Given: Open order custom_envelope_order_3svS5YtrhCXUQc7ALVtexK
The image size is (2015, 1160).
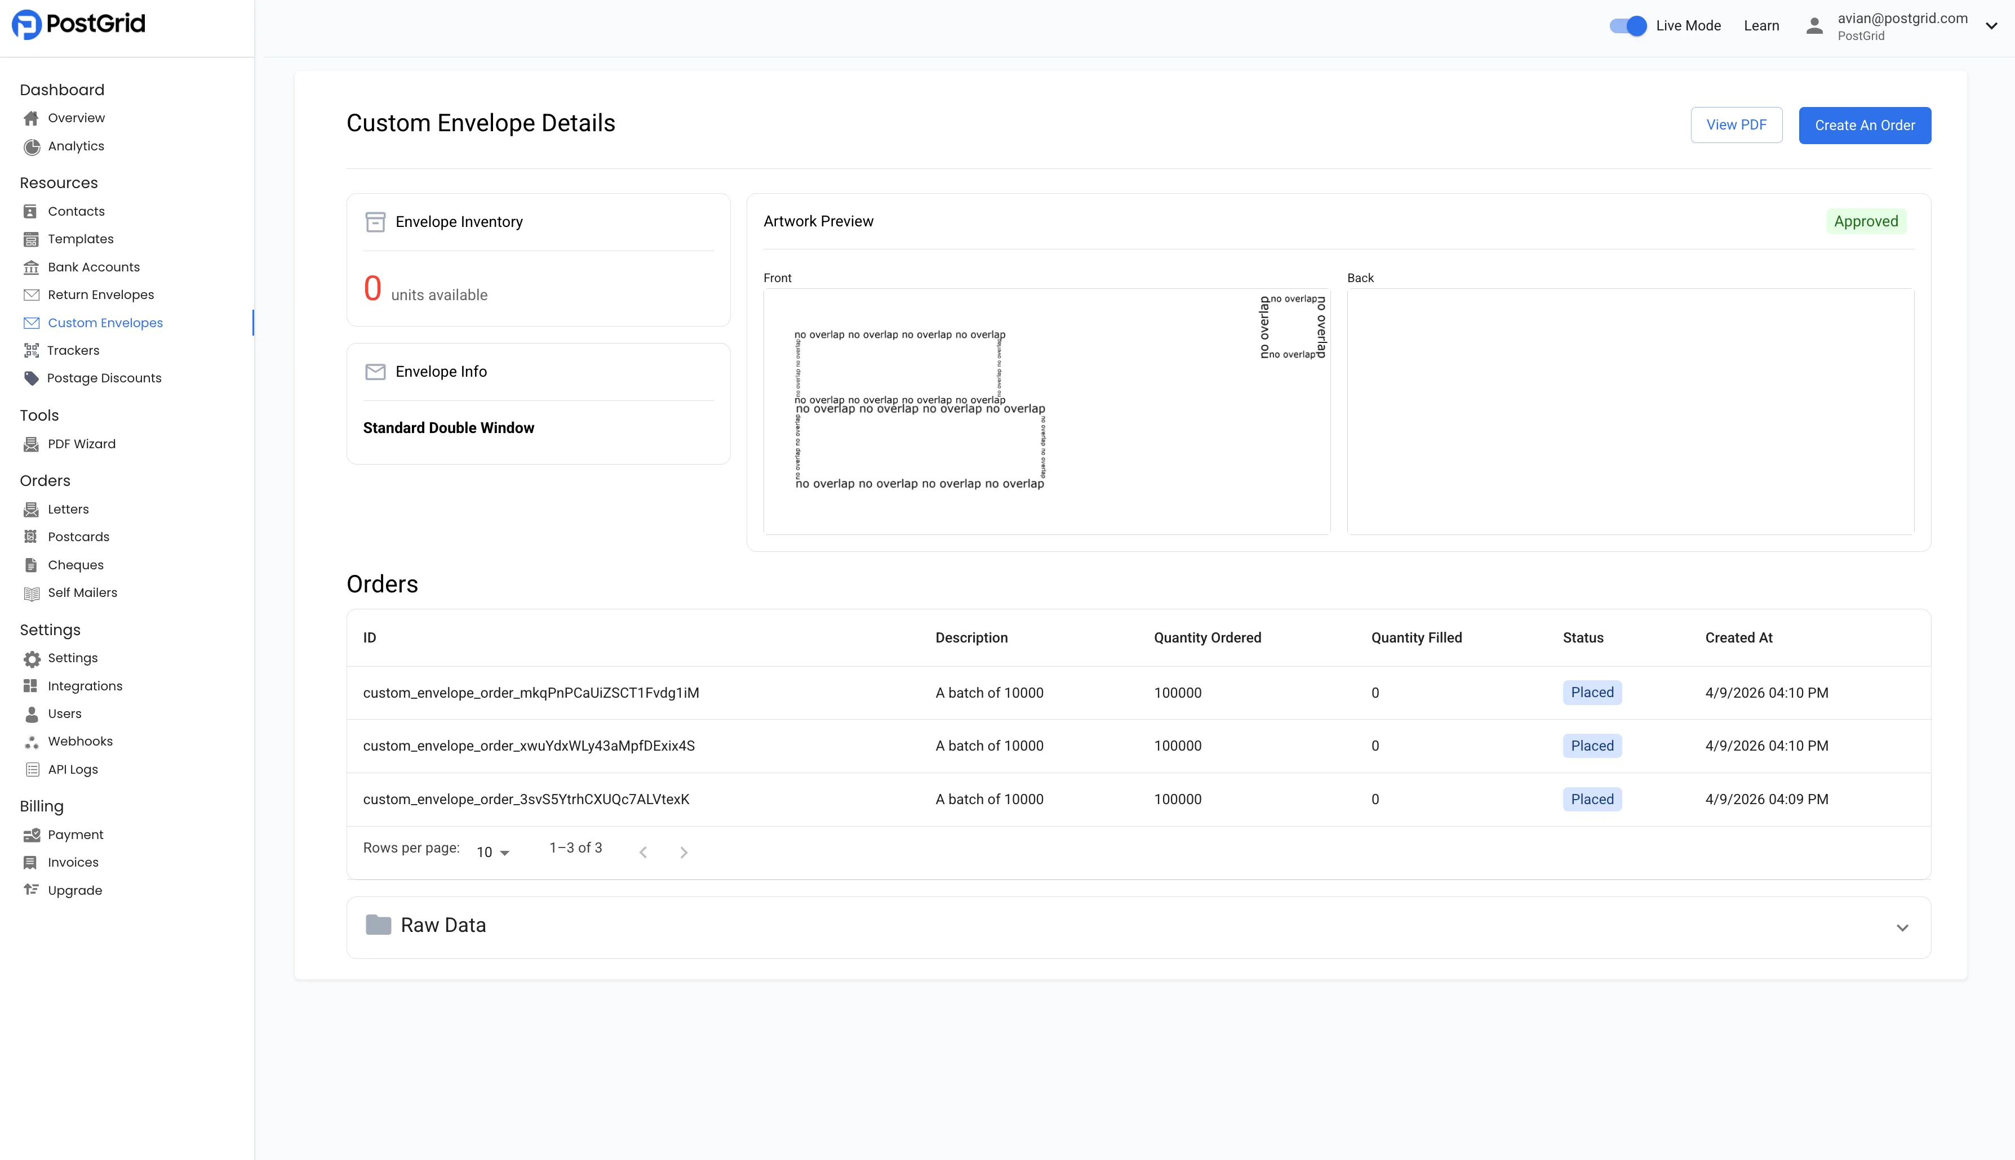Looking at the screenshot, I should 526,799.
